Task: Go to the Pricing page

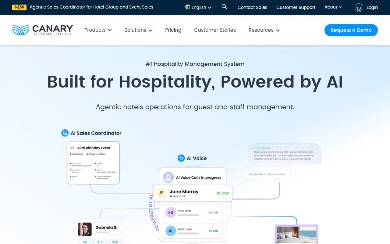Action: [x=173, y=30]
